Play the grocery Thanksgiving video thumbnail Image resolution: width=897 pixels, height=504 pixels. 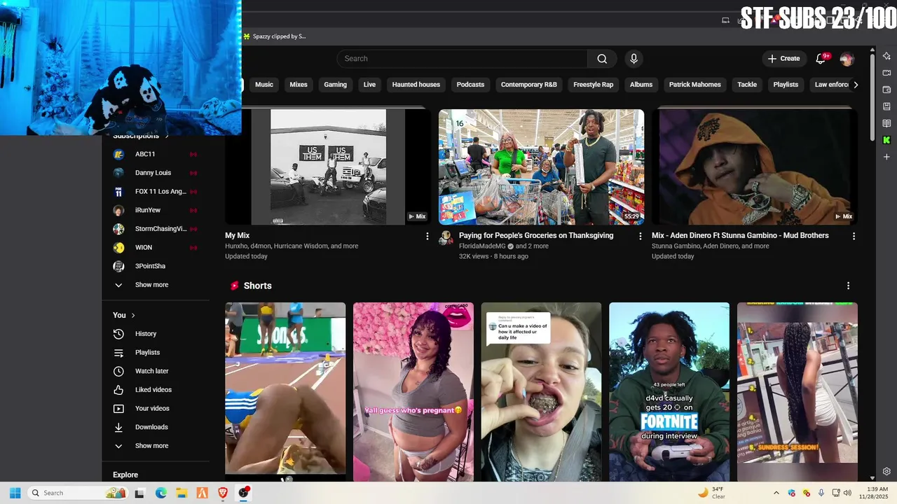[541, 167]
